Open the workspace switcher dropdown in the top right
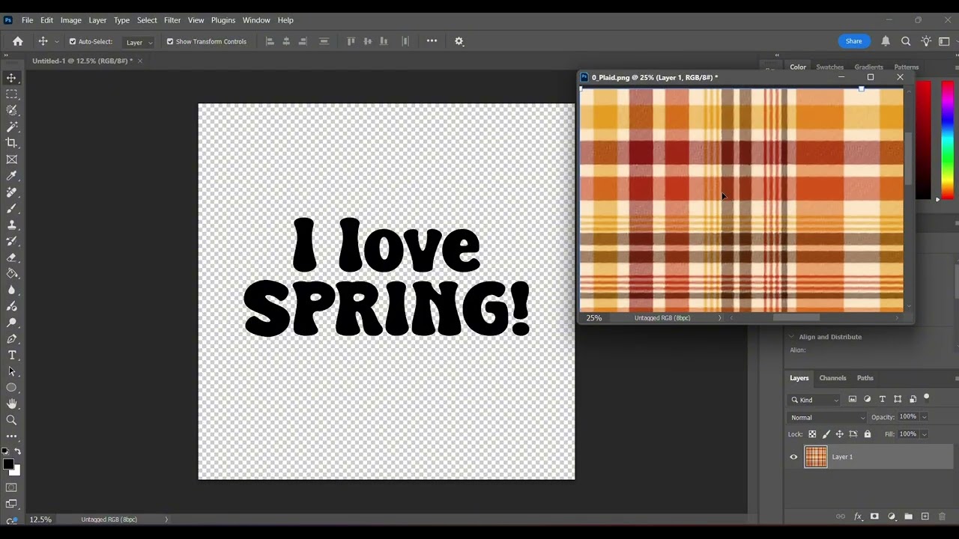Image resolution: width=959 pixels, height=539 pixels. pos(946,41)
